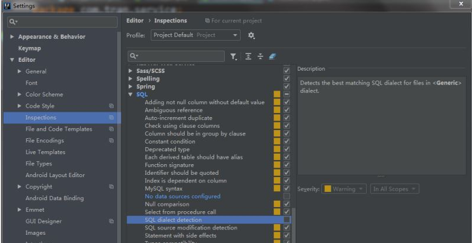Click the profile gear settings icon

coord(251,35)
